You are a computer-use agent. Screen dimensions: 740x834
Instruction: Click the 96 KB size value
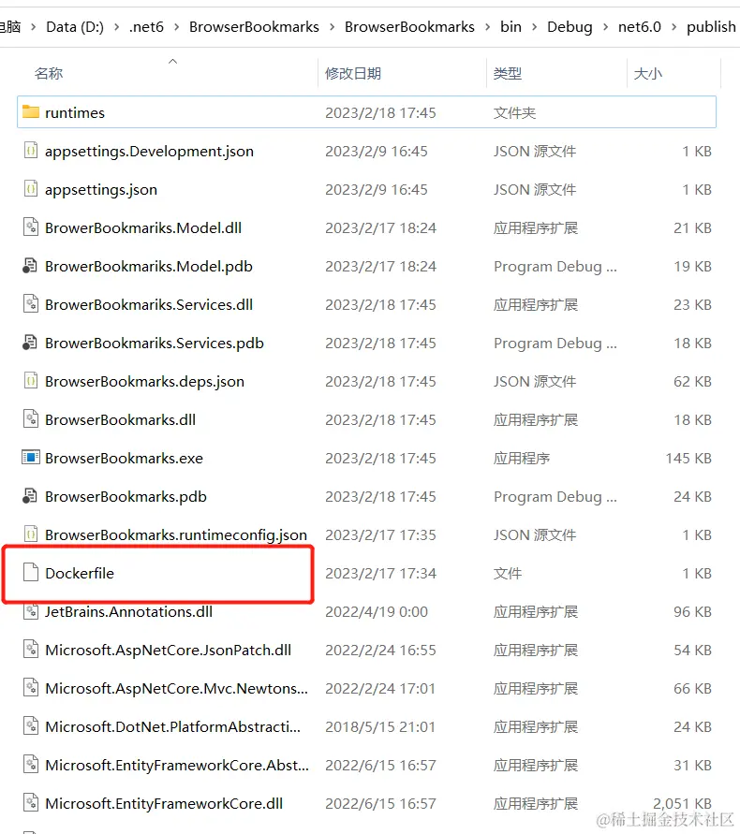692,611
